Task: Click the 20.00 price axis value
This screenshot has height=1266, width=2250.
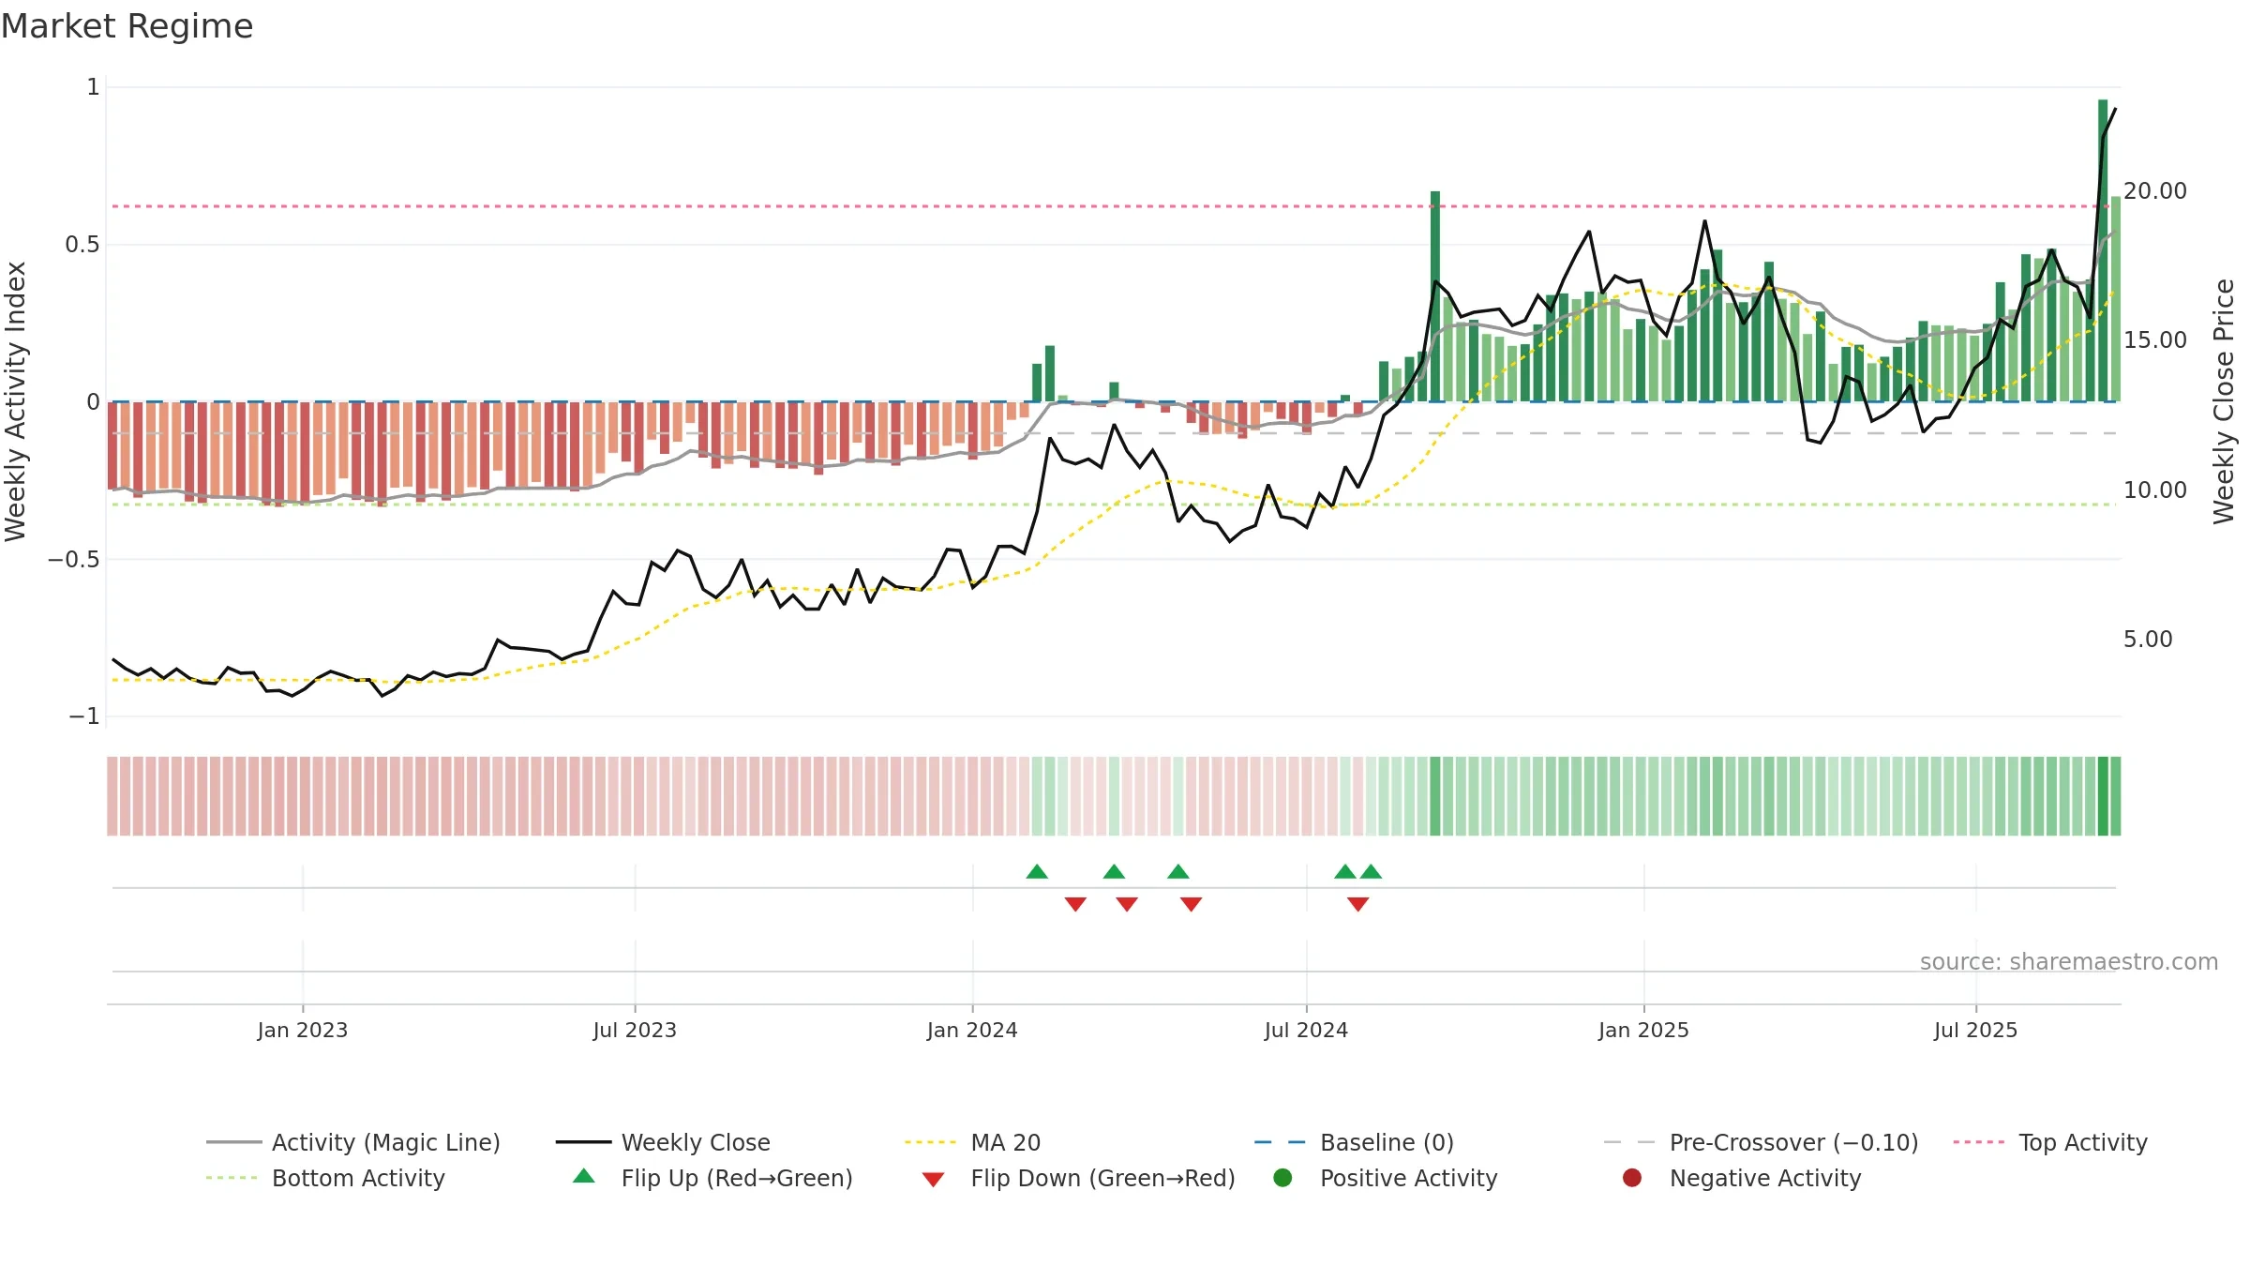Action: 2155,191
